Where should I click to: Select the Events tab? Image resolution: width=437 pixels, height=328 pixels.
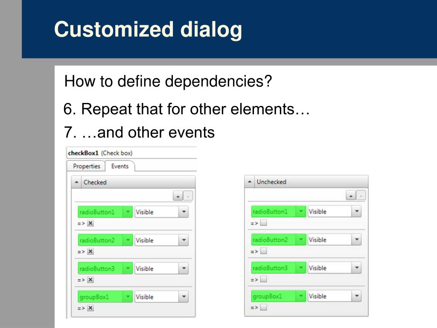(120, 166)
